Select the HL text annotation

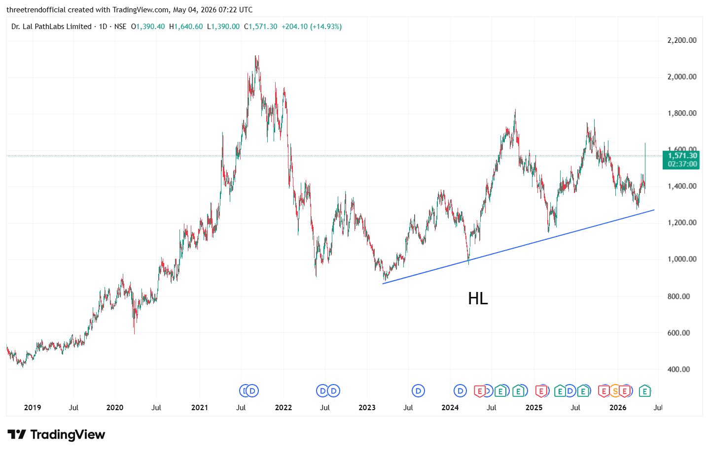point(478,298)
